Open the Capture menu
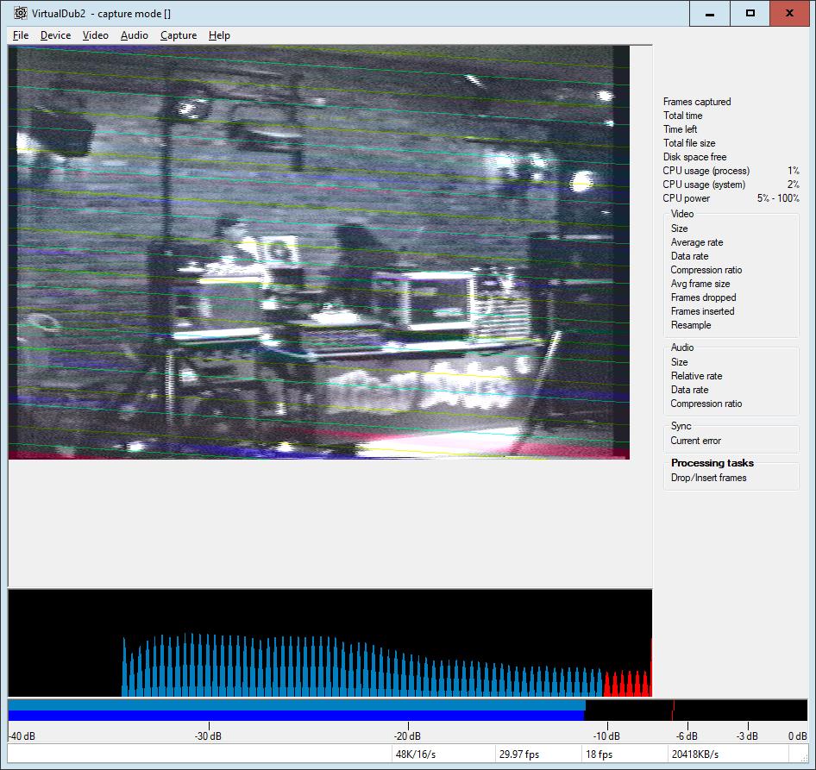The width and height of the screenshot is (816, 770). tap(179, 35)
